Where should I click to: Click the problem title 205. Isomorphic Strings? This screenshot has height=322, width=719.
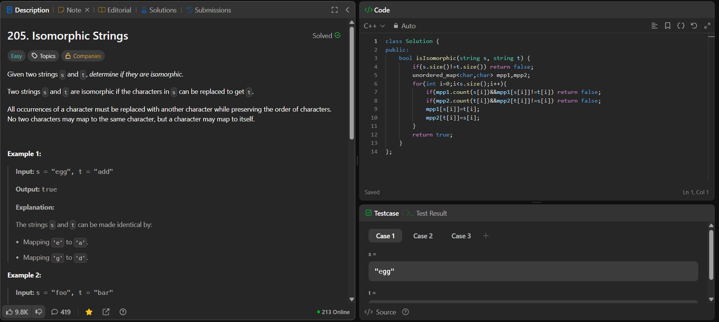click(68, 36)
